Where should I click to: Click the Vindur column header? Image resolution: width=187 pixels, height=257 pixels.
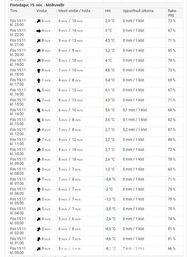click(x=42, y=11)
